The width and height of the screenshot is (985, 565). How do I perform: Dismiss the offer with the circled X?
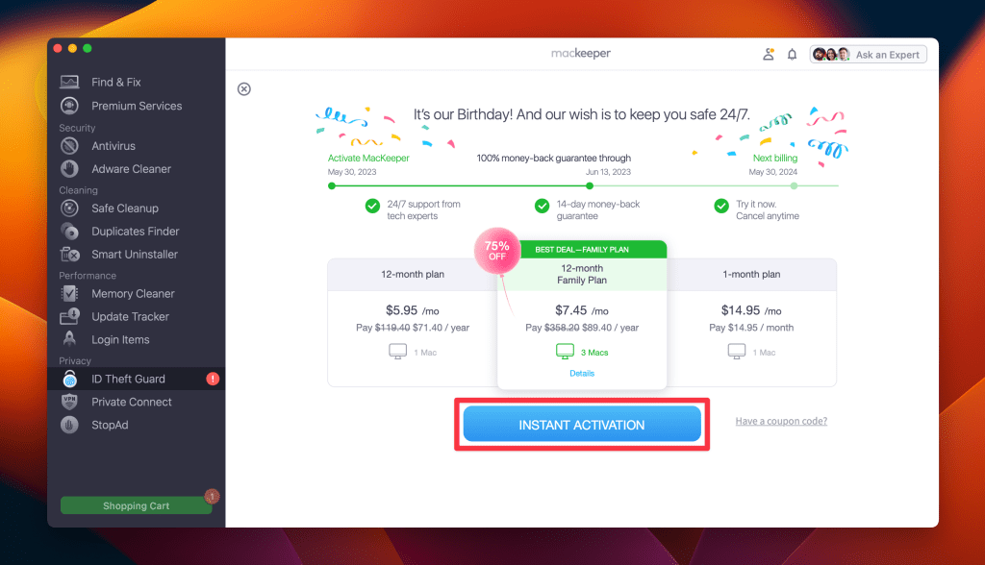(244, 89)
